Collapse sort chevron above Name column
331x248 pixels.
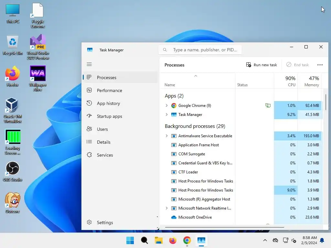coord(196,76)
